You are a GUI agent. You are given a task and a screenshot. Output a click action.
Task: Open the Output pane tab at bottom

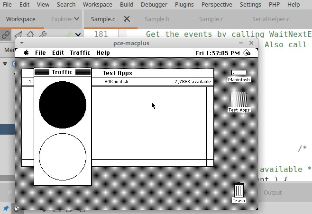click(273, 192)
